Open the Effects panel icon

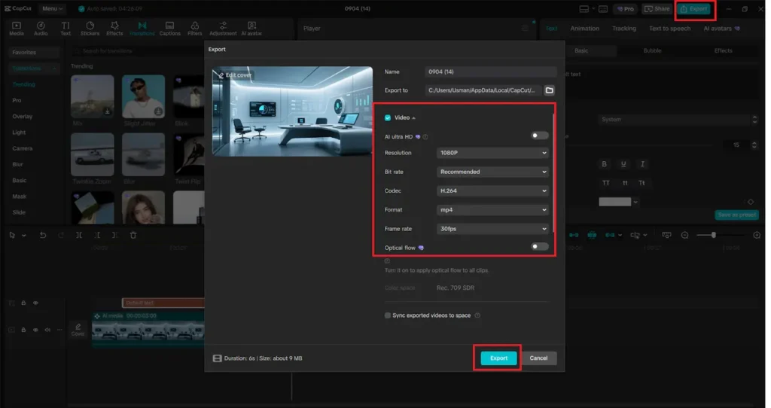pos(114,29)
